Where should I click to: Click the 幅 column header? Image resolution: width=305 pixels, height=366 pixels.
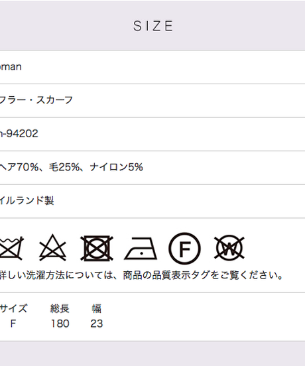pyautogui.click(x=97, y=308)
